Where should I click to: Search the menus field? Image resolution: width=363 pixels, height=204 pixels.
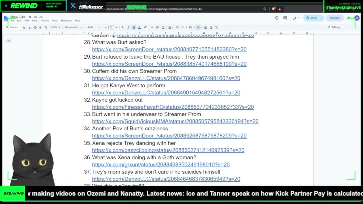pos(12,27)
